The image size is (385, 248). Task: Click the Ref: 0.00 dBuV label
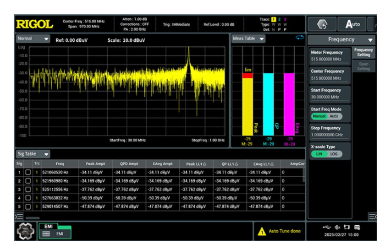(72, 40)
